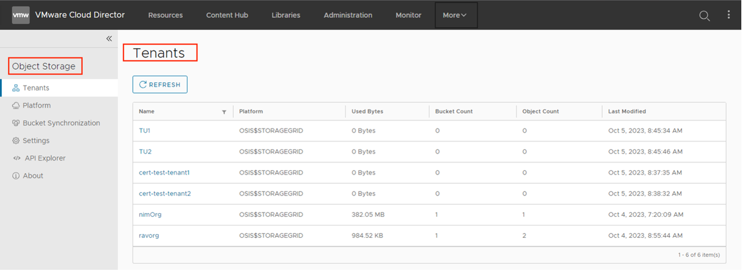Click the VMware vmw logo icon

(21, 15)
